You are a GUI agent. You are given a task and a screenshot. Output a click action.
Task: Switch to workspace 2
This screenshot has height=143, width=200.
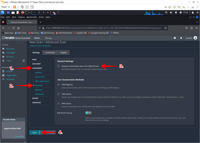[39, 12]
